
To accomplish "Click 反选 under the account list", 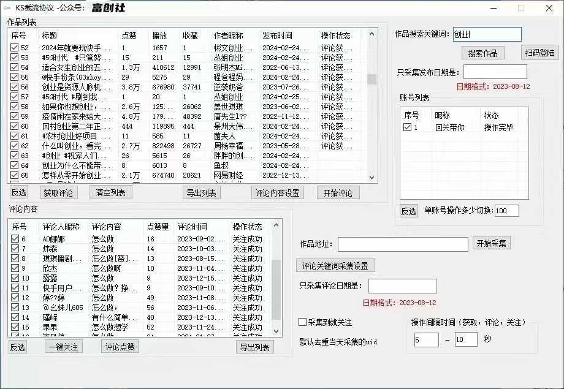I will coord(408,211).
